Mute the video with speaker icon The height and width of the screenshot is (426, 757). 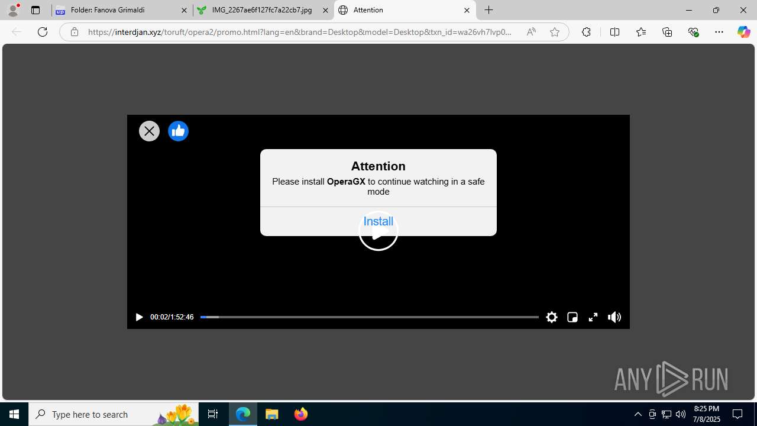(x=614, y=317)
